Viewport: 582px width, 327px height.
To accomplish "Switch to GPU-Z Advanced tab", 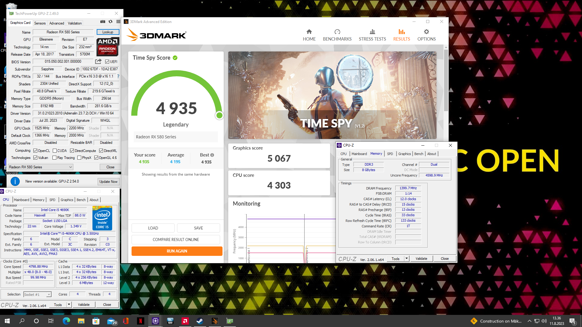I will tap(57, 23).
